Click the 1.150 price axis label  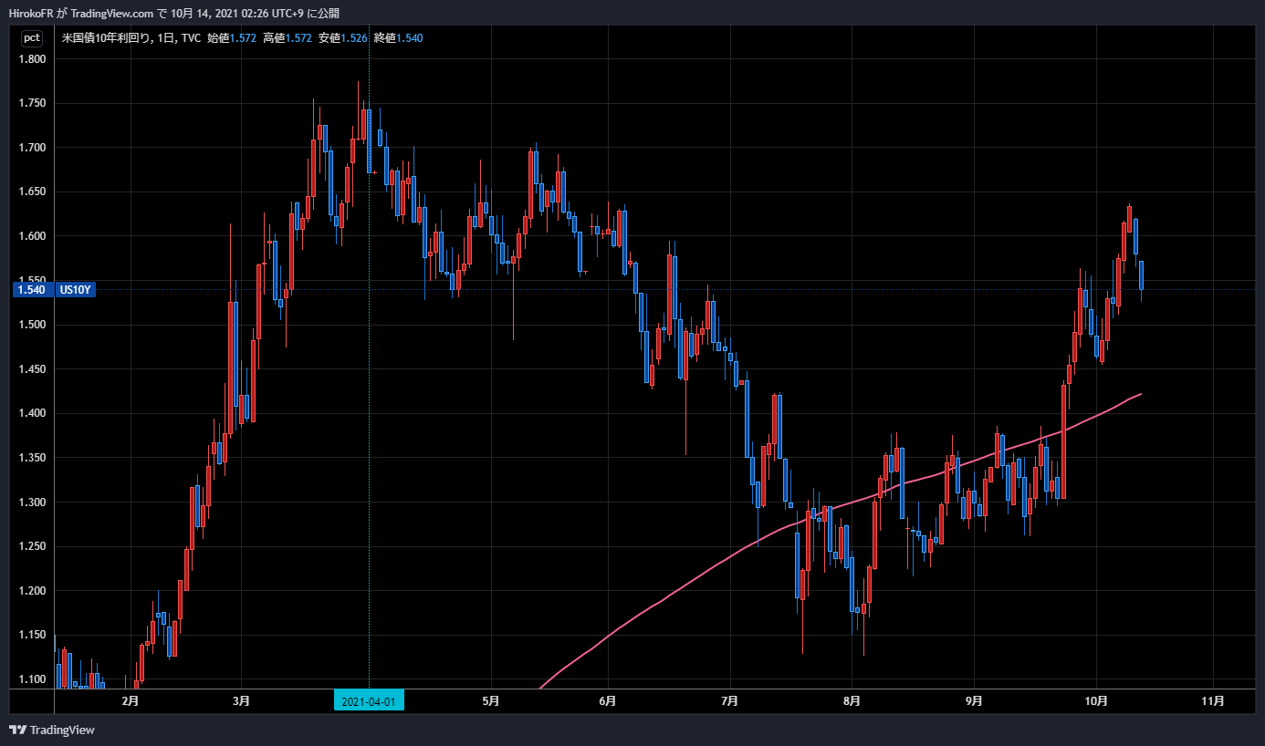tap(32, 635)
